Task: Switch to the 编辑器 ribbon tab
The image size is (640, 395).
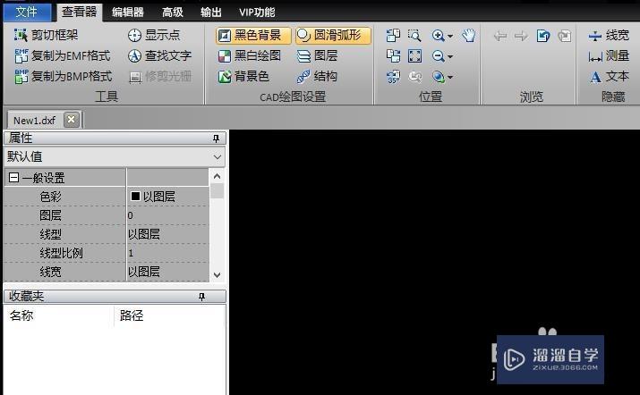Action: [128, 13]
